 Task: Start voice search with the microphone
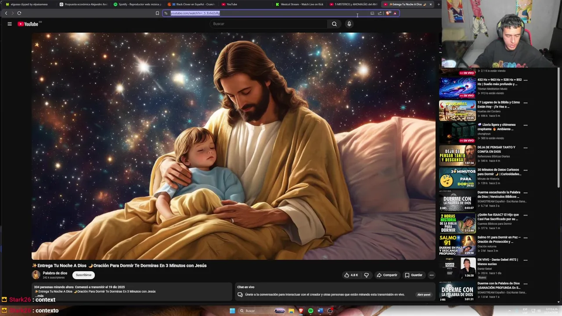click(349, 24)
